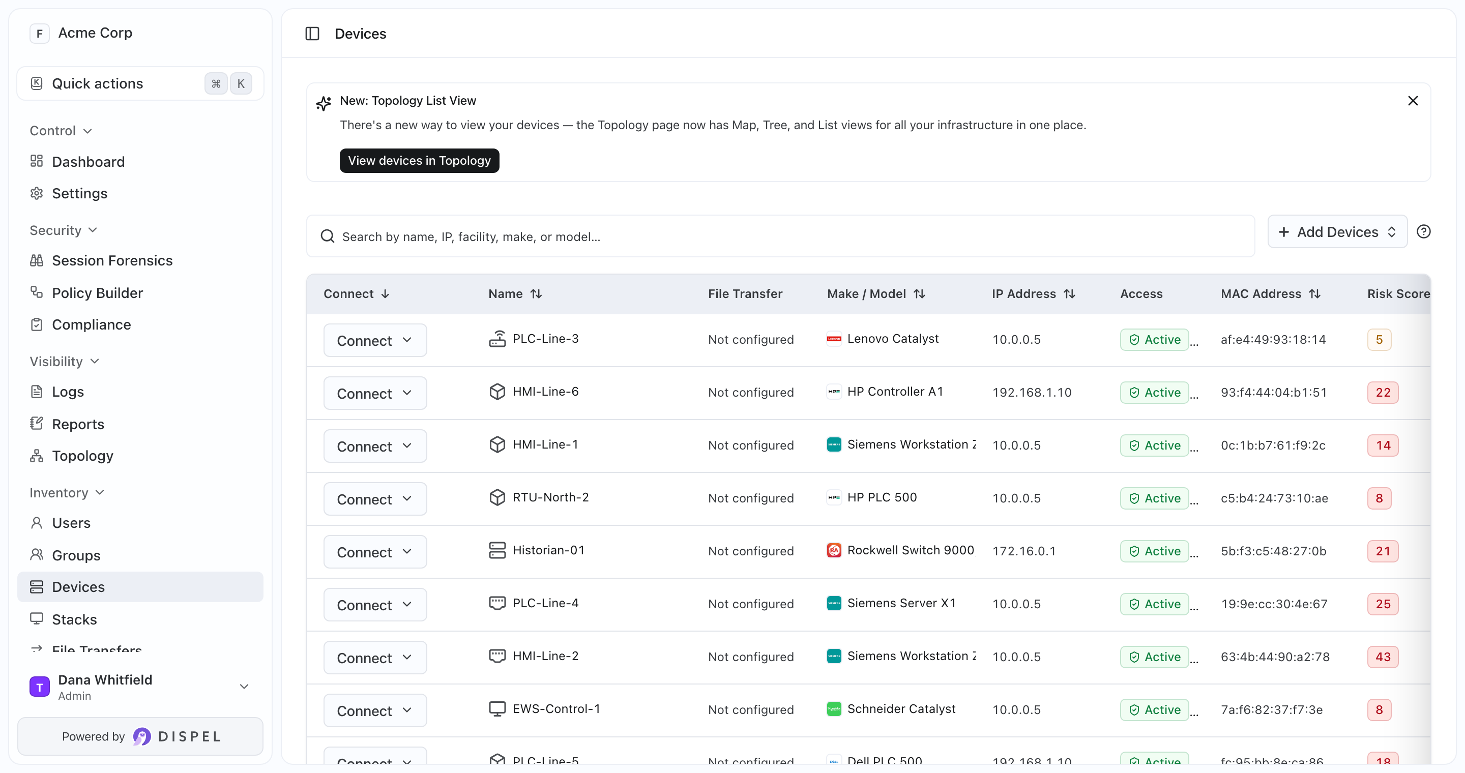
Task: Collapse the Security sidebar section
Action: [63, 230]
